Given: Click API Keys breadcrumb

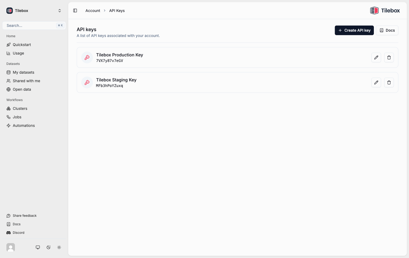Looking at the screenshot, I should (117, 11).
